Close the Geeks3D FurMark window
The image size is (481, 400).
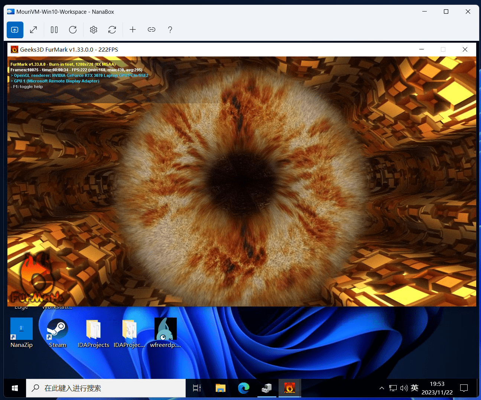465,49
